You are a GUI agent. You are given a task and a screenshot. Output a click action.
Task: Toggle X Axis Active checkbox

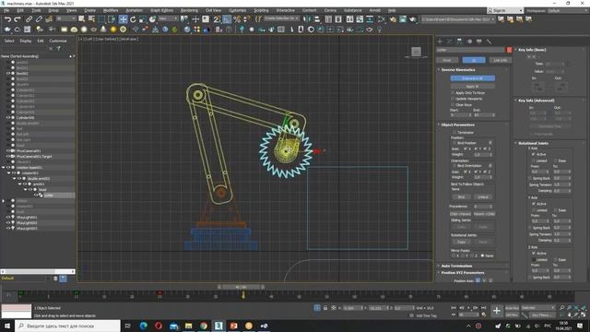tap(534, 154)
